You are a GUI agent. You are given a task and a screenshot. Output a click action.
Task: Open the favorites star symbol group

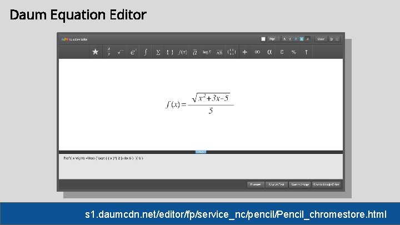[x=96, y=52]
